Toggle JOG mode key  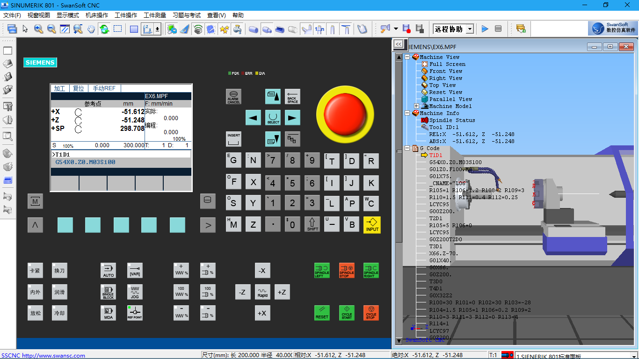(135, 292)
